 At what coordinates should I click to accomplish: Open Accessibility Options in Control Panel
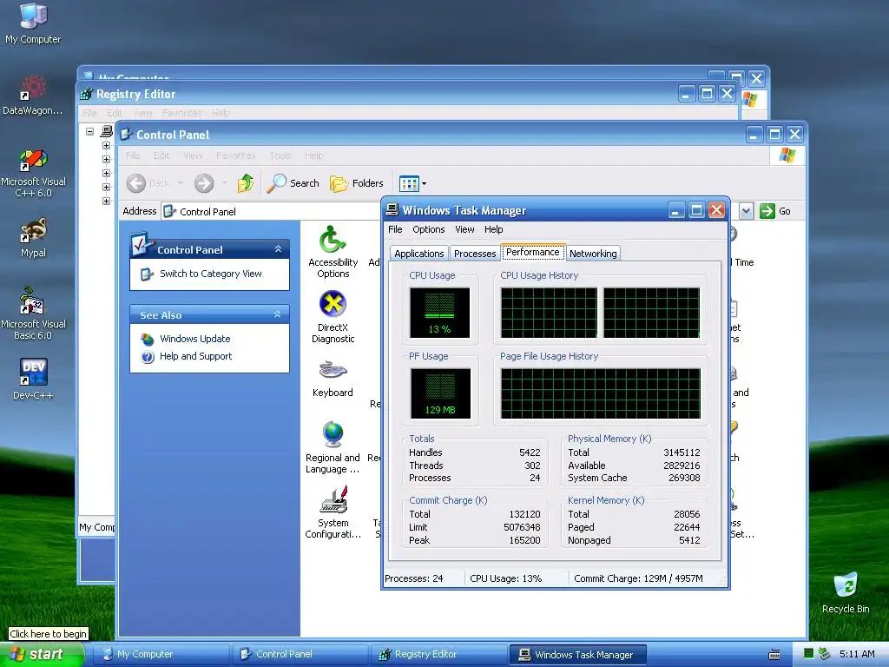pyautogui.click(x=333, y=252)
